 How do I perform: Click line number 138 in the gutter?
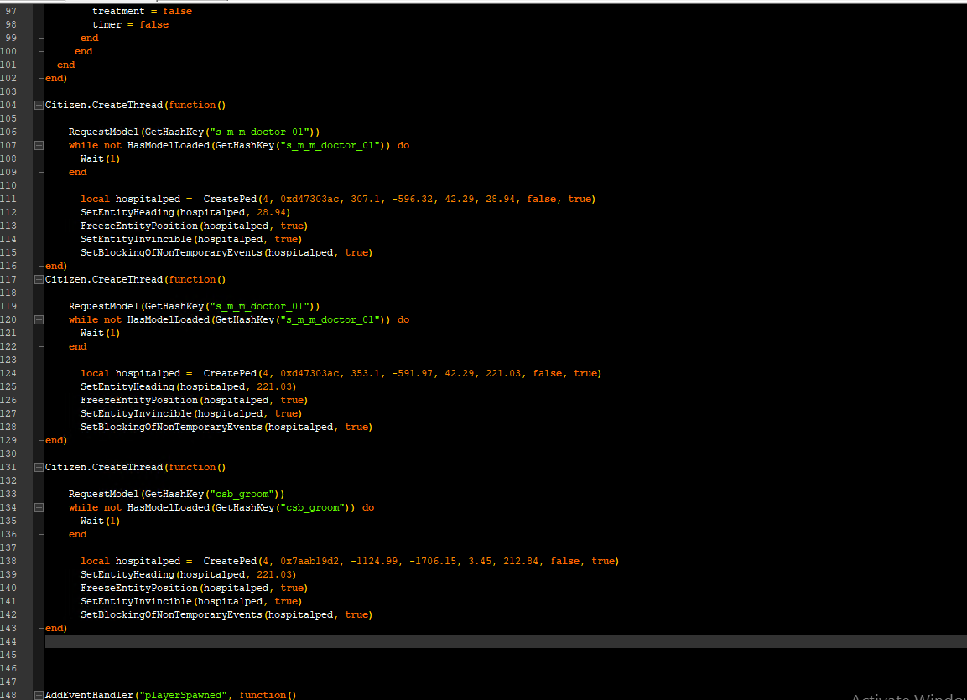click(x=8, y=562)
